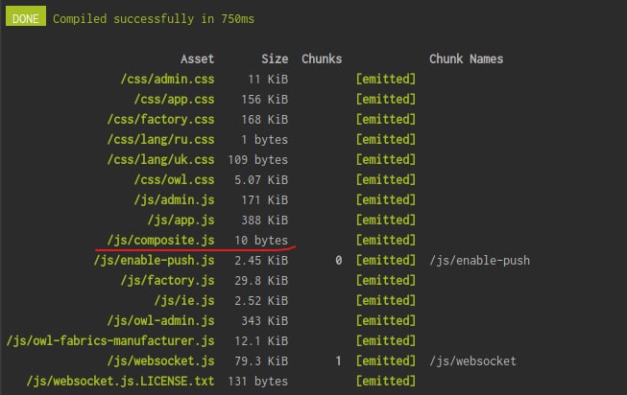Select the /js/factory.js asset path

167,280
